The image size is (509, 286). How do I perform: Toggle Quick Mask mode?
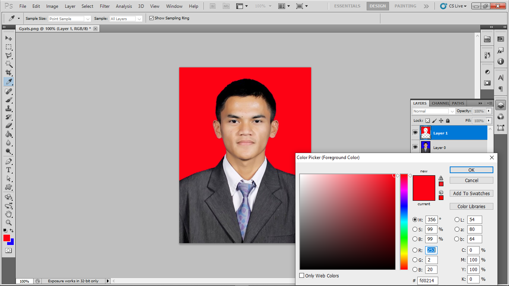point(8,251)
